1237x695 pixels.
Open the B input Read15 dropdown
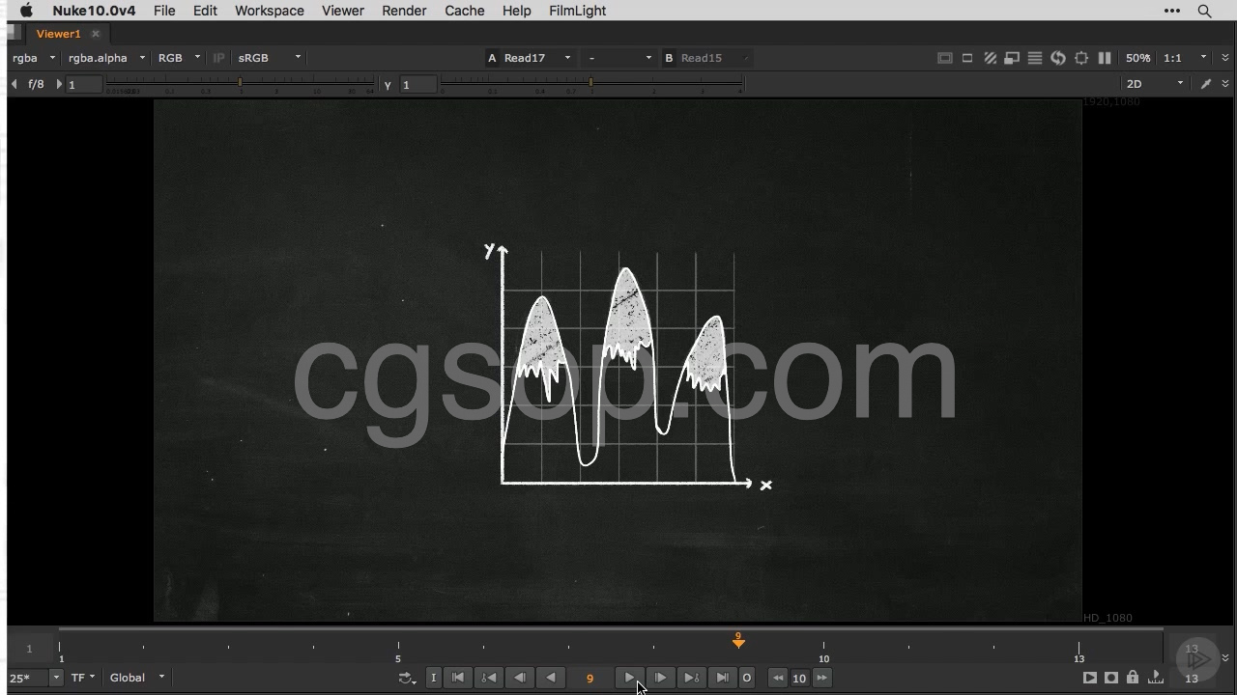(715, 58)
